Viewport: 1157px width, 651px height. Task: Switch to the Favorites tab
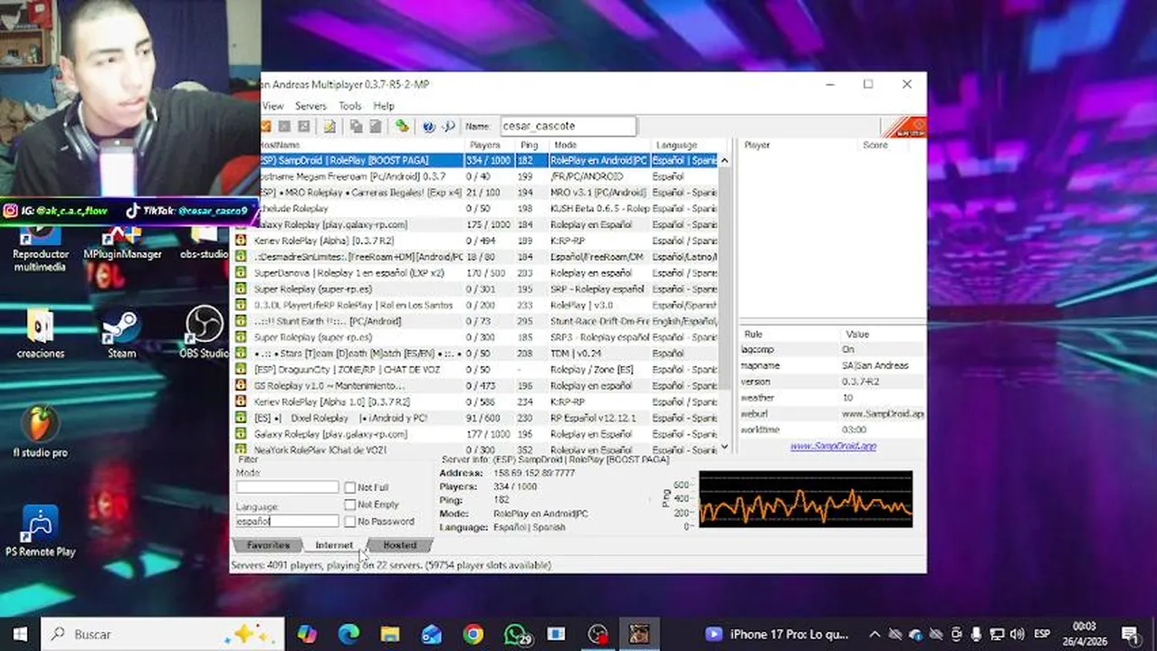[x=269, y=545]
